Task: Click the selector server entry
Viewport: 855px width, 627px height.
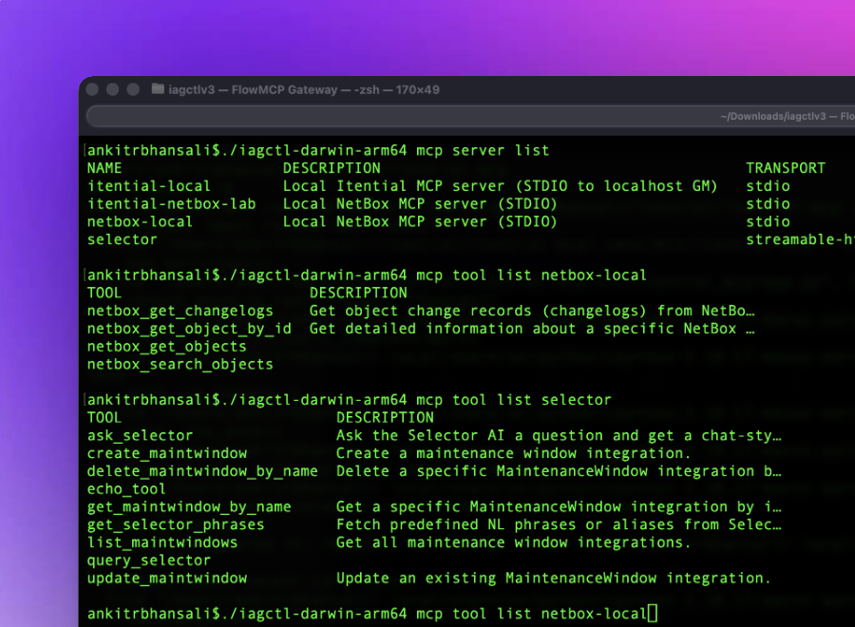Action: [x=122, y=239]
